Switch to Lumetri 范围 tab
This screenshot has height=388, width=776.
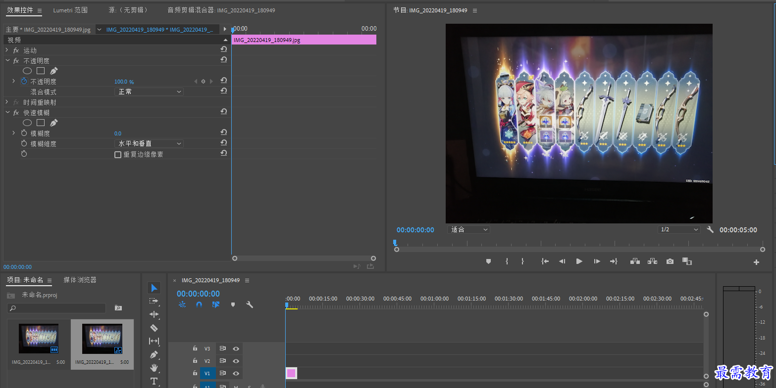click(x=70, y=10)
